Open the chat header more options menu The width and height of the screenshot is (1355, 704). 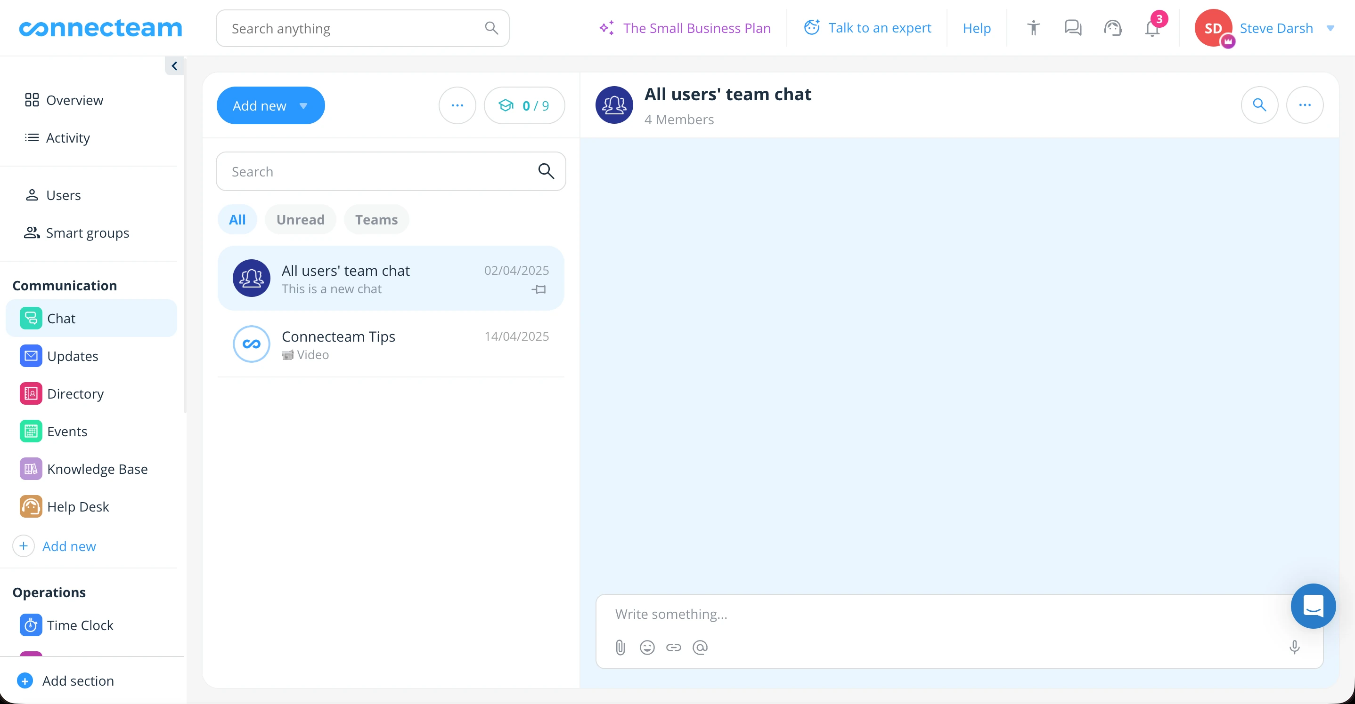(1305, 105)
